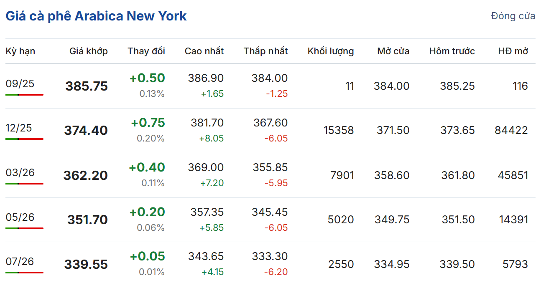The image size is (546, 283).
Task: Sort by the Kỳ hạn column header
Action: tap(20, 51)
